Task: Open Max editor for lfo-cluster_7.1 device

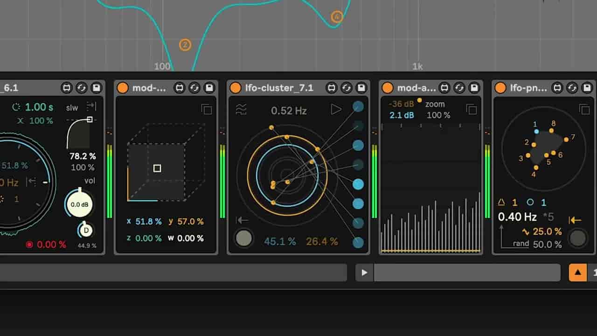Action: click(x=332, y=88)
